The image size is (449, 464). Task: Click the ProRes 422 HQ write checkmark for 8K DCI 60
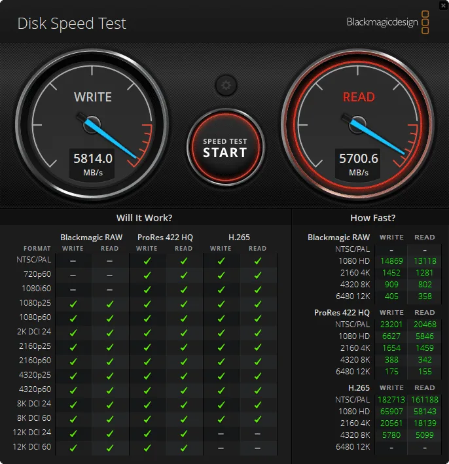coord(147,419)
